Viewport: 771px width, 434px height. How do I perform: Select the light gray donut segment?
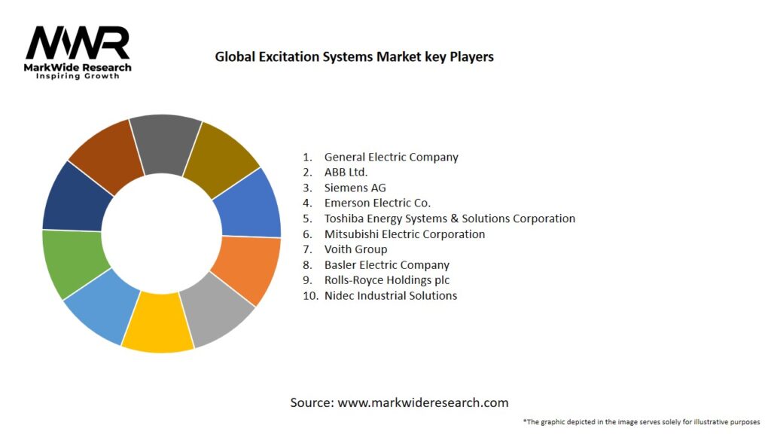[x=218, y=311]
